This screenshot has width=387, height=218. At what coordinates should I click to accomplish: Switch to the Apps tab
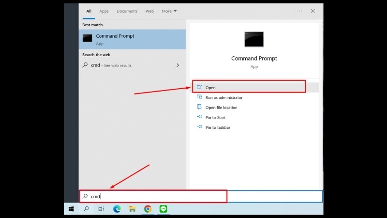click(x=104, y=11)
